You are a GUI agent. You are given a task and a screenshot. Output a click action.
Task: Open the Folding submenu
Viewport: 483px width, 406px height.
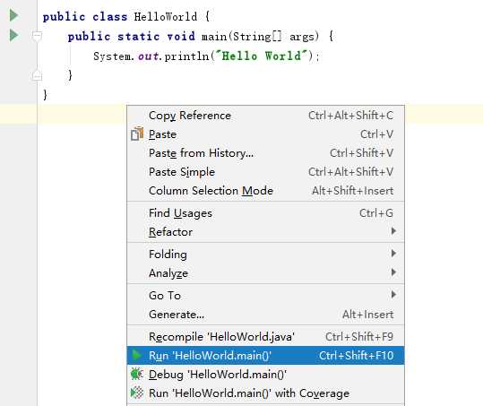[x=265, y=255]
